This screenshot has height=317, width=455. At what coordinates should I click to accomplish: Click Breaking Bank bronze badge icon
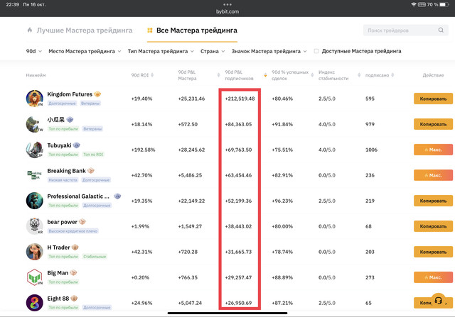coord(91,170)
